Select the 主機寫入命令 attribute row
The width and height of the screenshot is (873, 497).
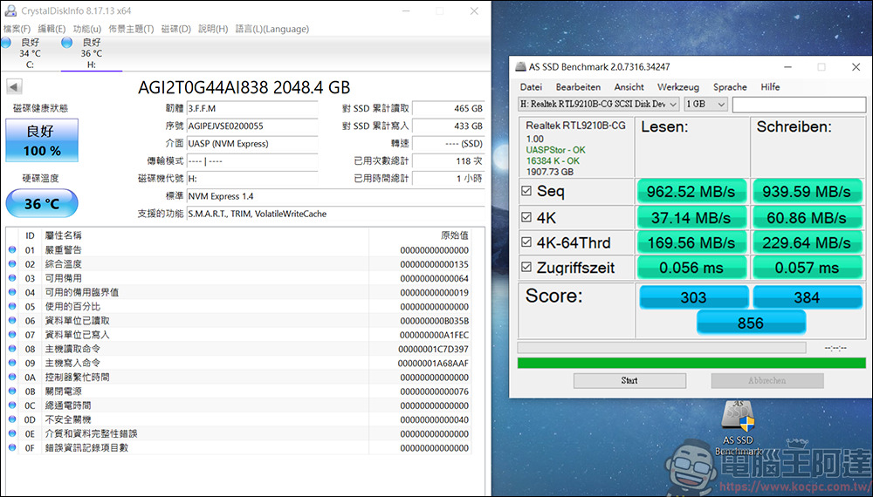click(239, 363)
